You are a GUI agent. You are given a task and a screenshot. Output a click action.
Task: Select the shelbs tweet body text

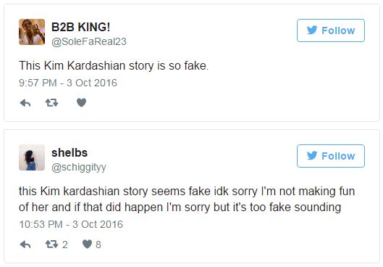click(x=187, y=200)
